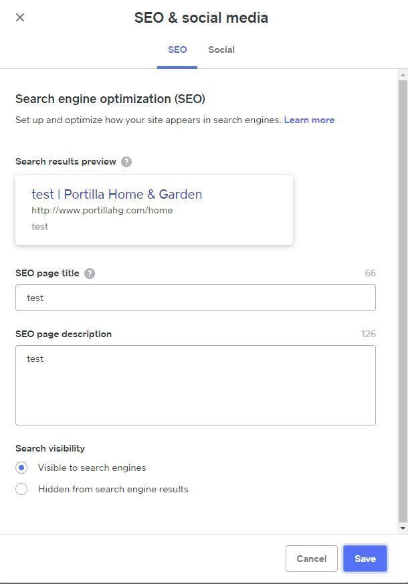The image size is (408, 584).
Task: Close the SEO & social media dialog
Action: pos(20,17)
